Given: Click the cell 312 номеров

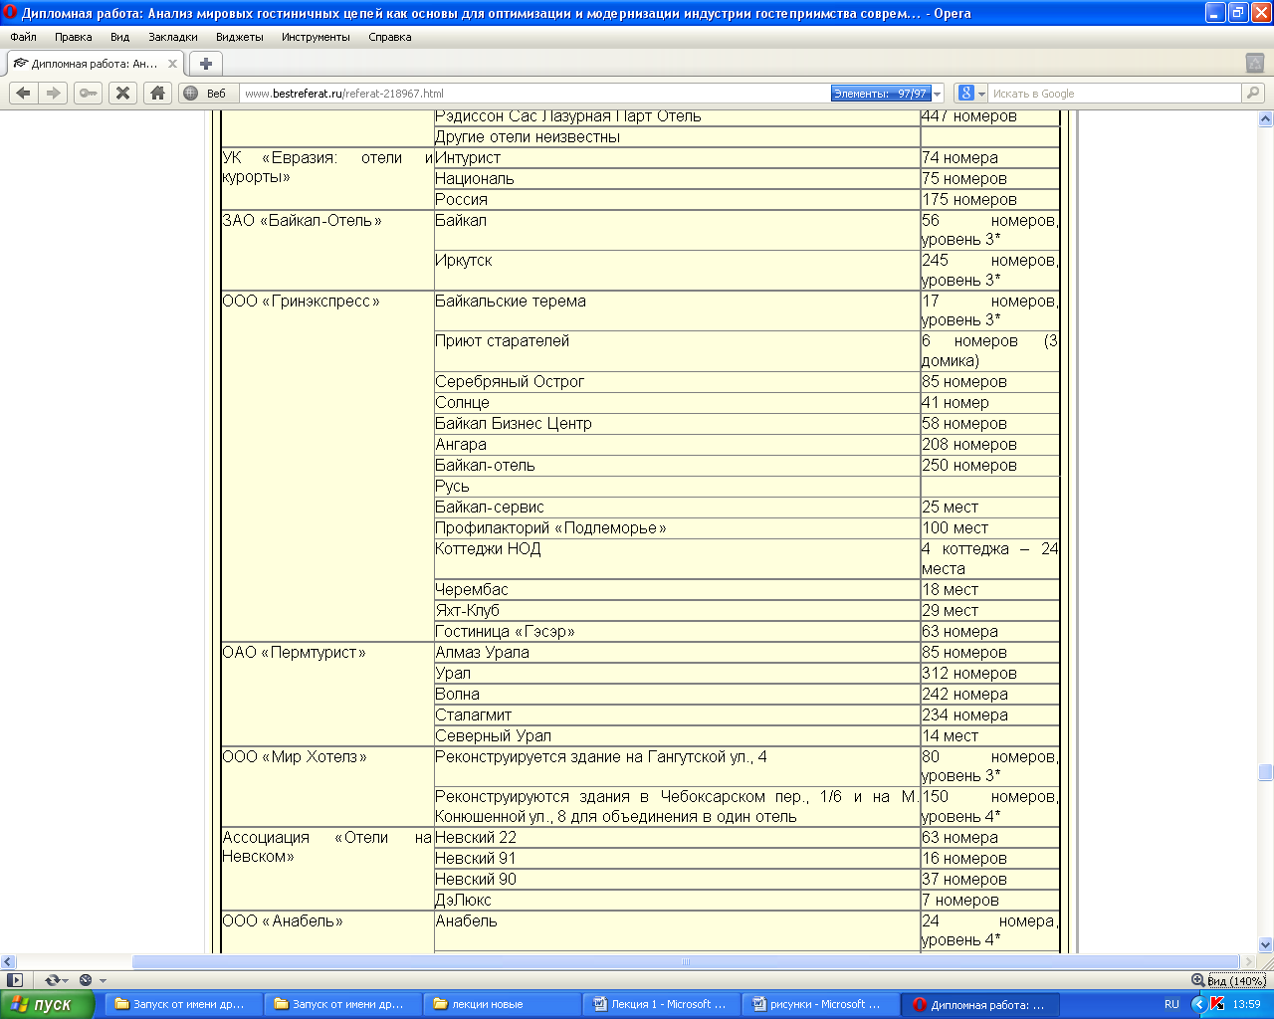Looking at the screenshot, I should click(x=990, y=674).
